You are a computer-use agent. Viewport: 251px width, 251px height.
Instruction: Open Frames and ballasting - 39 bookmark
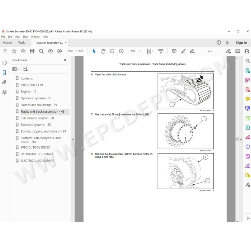pyautogui.click(x=39, y=105)
